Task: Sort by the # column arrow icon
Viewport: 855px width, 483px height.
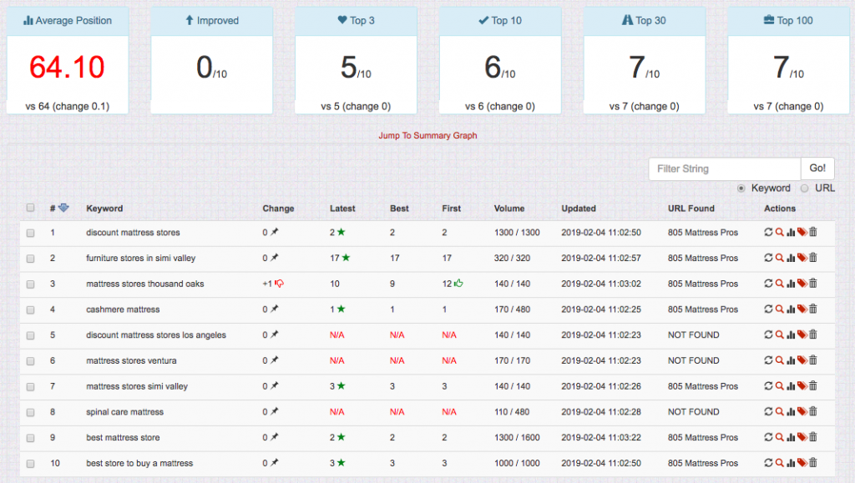Action: click(x=63, y=208)
